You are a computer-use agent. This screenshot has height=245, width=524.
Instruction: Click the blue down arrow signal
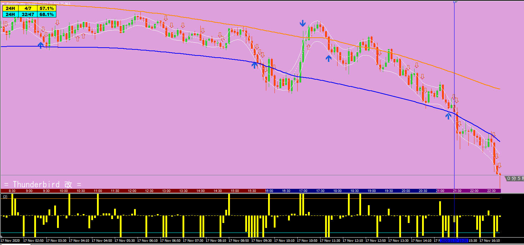(x=303, y=23)
